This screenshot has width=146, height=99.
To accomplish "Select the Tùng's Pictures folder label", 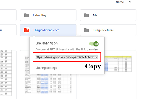I will tap(103, 30).
